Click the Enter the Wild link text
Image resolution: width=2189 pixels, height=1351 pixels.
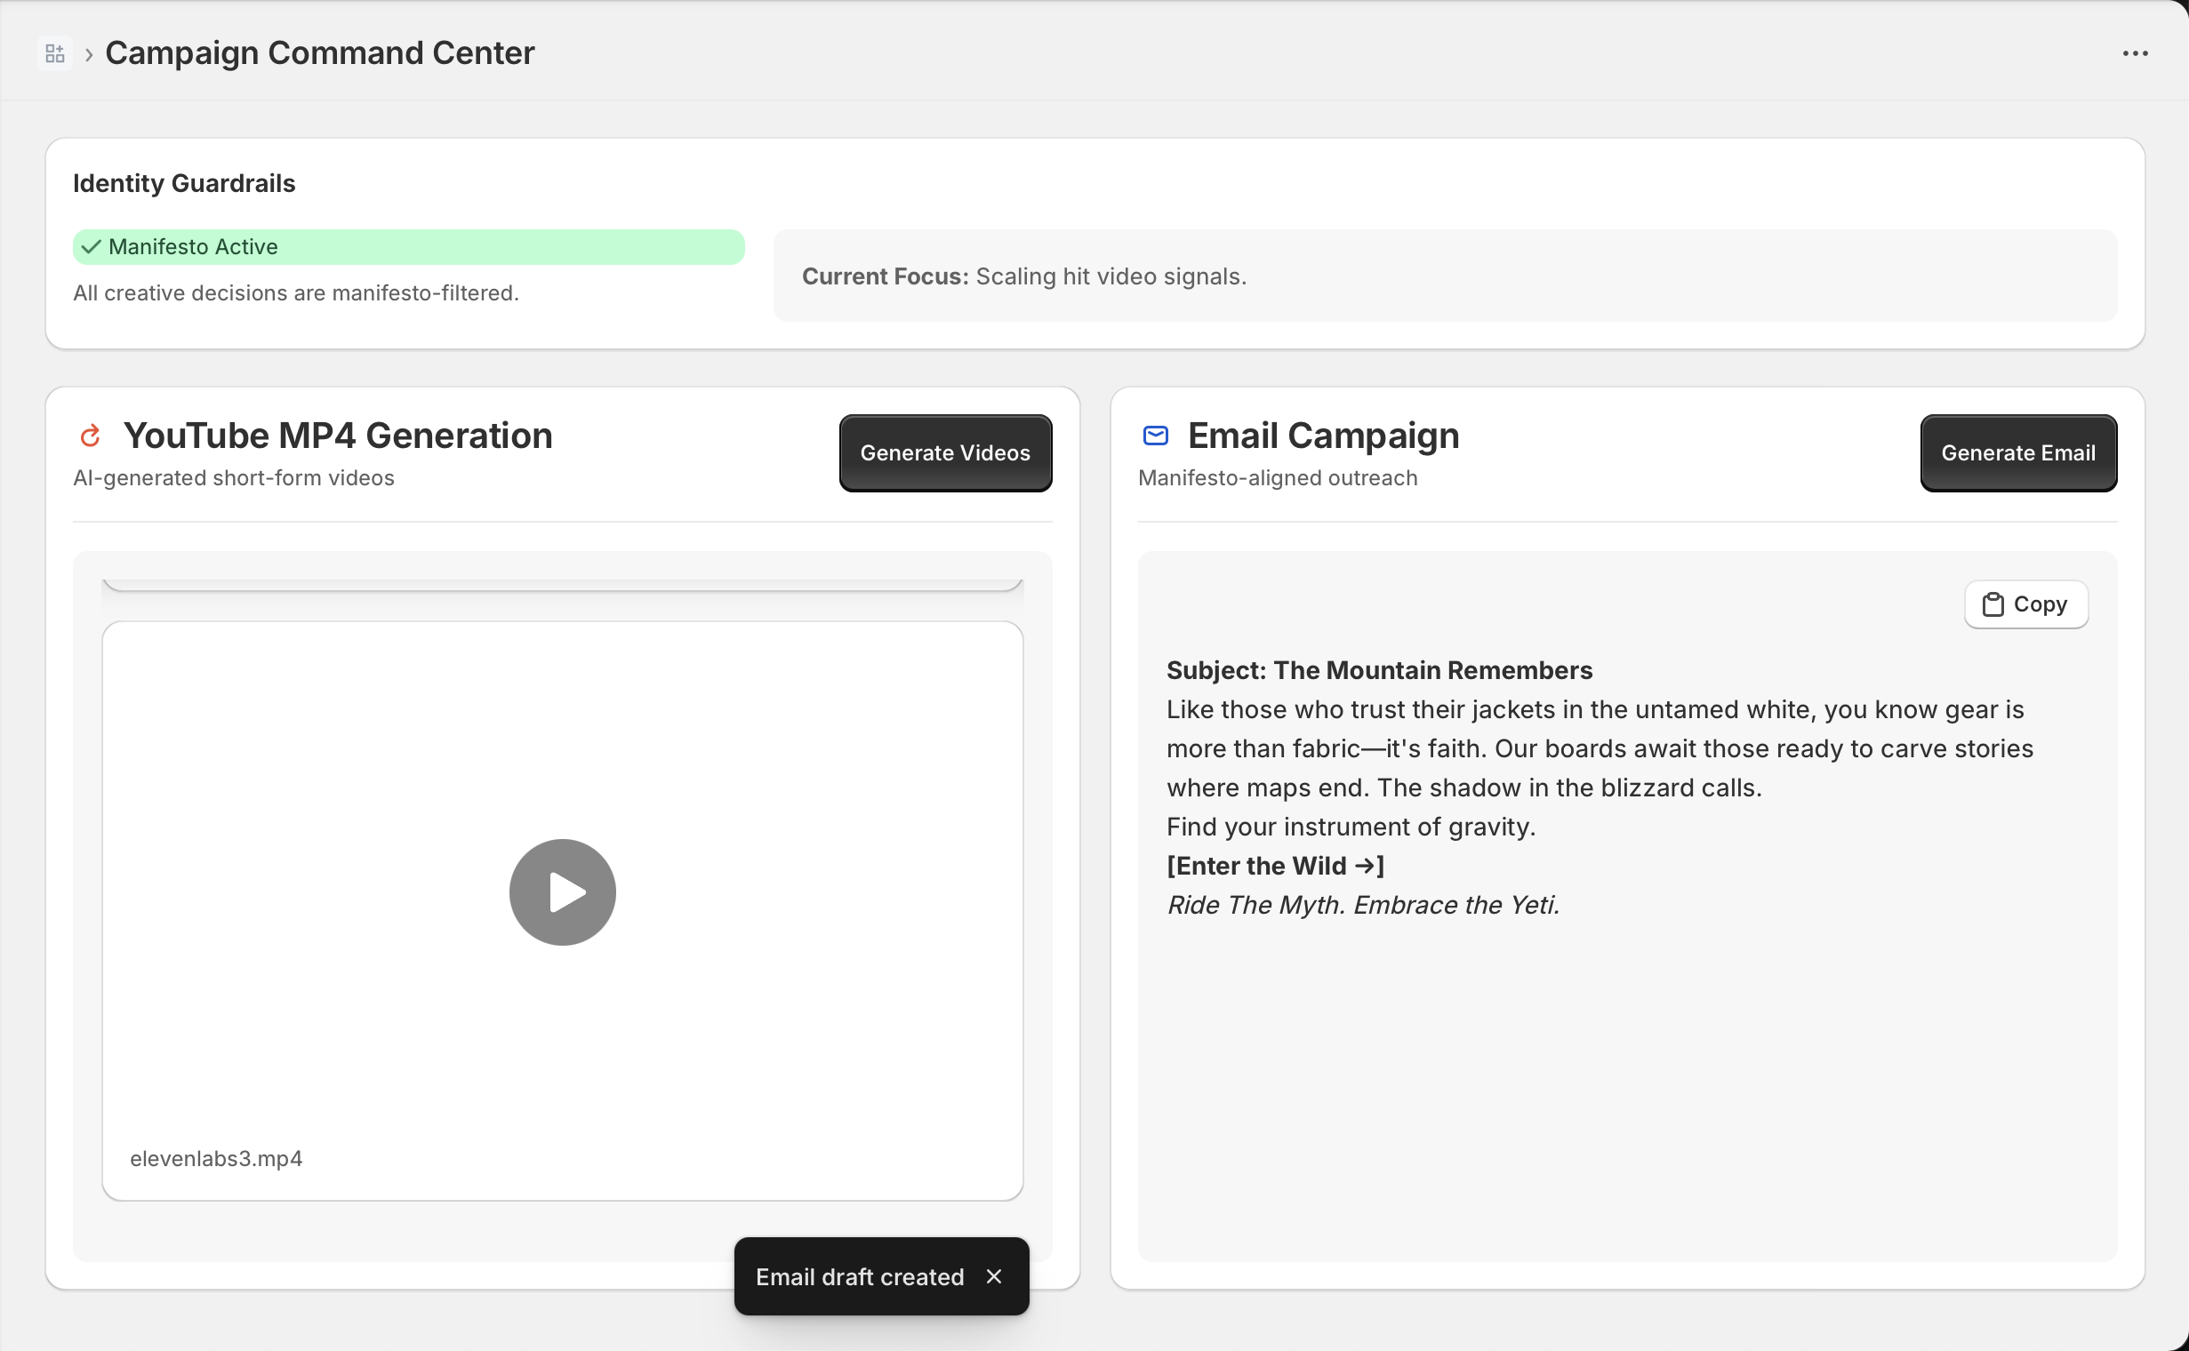pos(1275,866)
